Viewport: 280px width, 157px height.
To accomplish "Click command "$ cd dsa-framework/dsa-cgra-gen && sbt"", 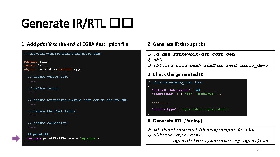I will click(x=201, y=130).
